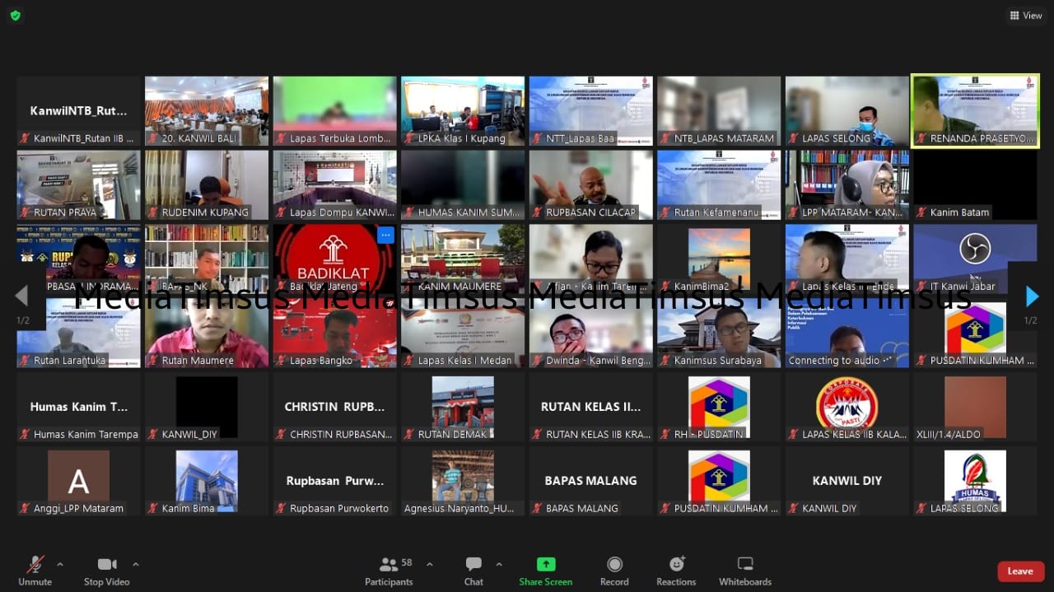Go to the previous page of participants

click(x=21, y=296)
